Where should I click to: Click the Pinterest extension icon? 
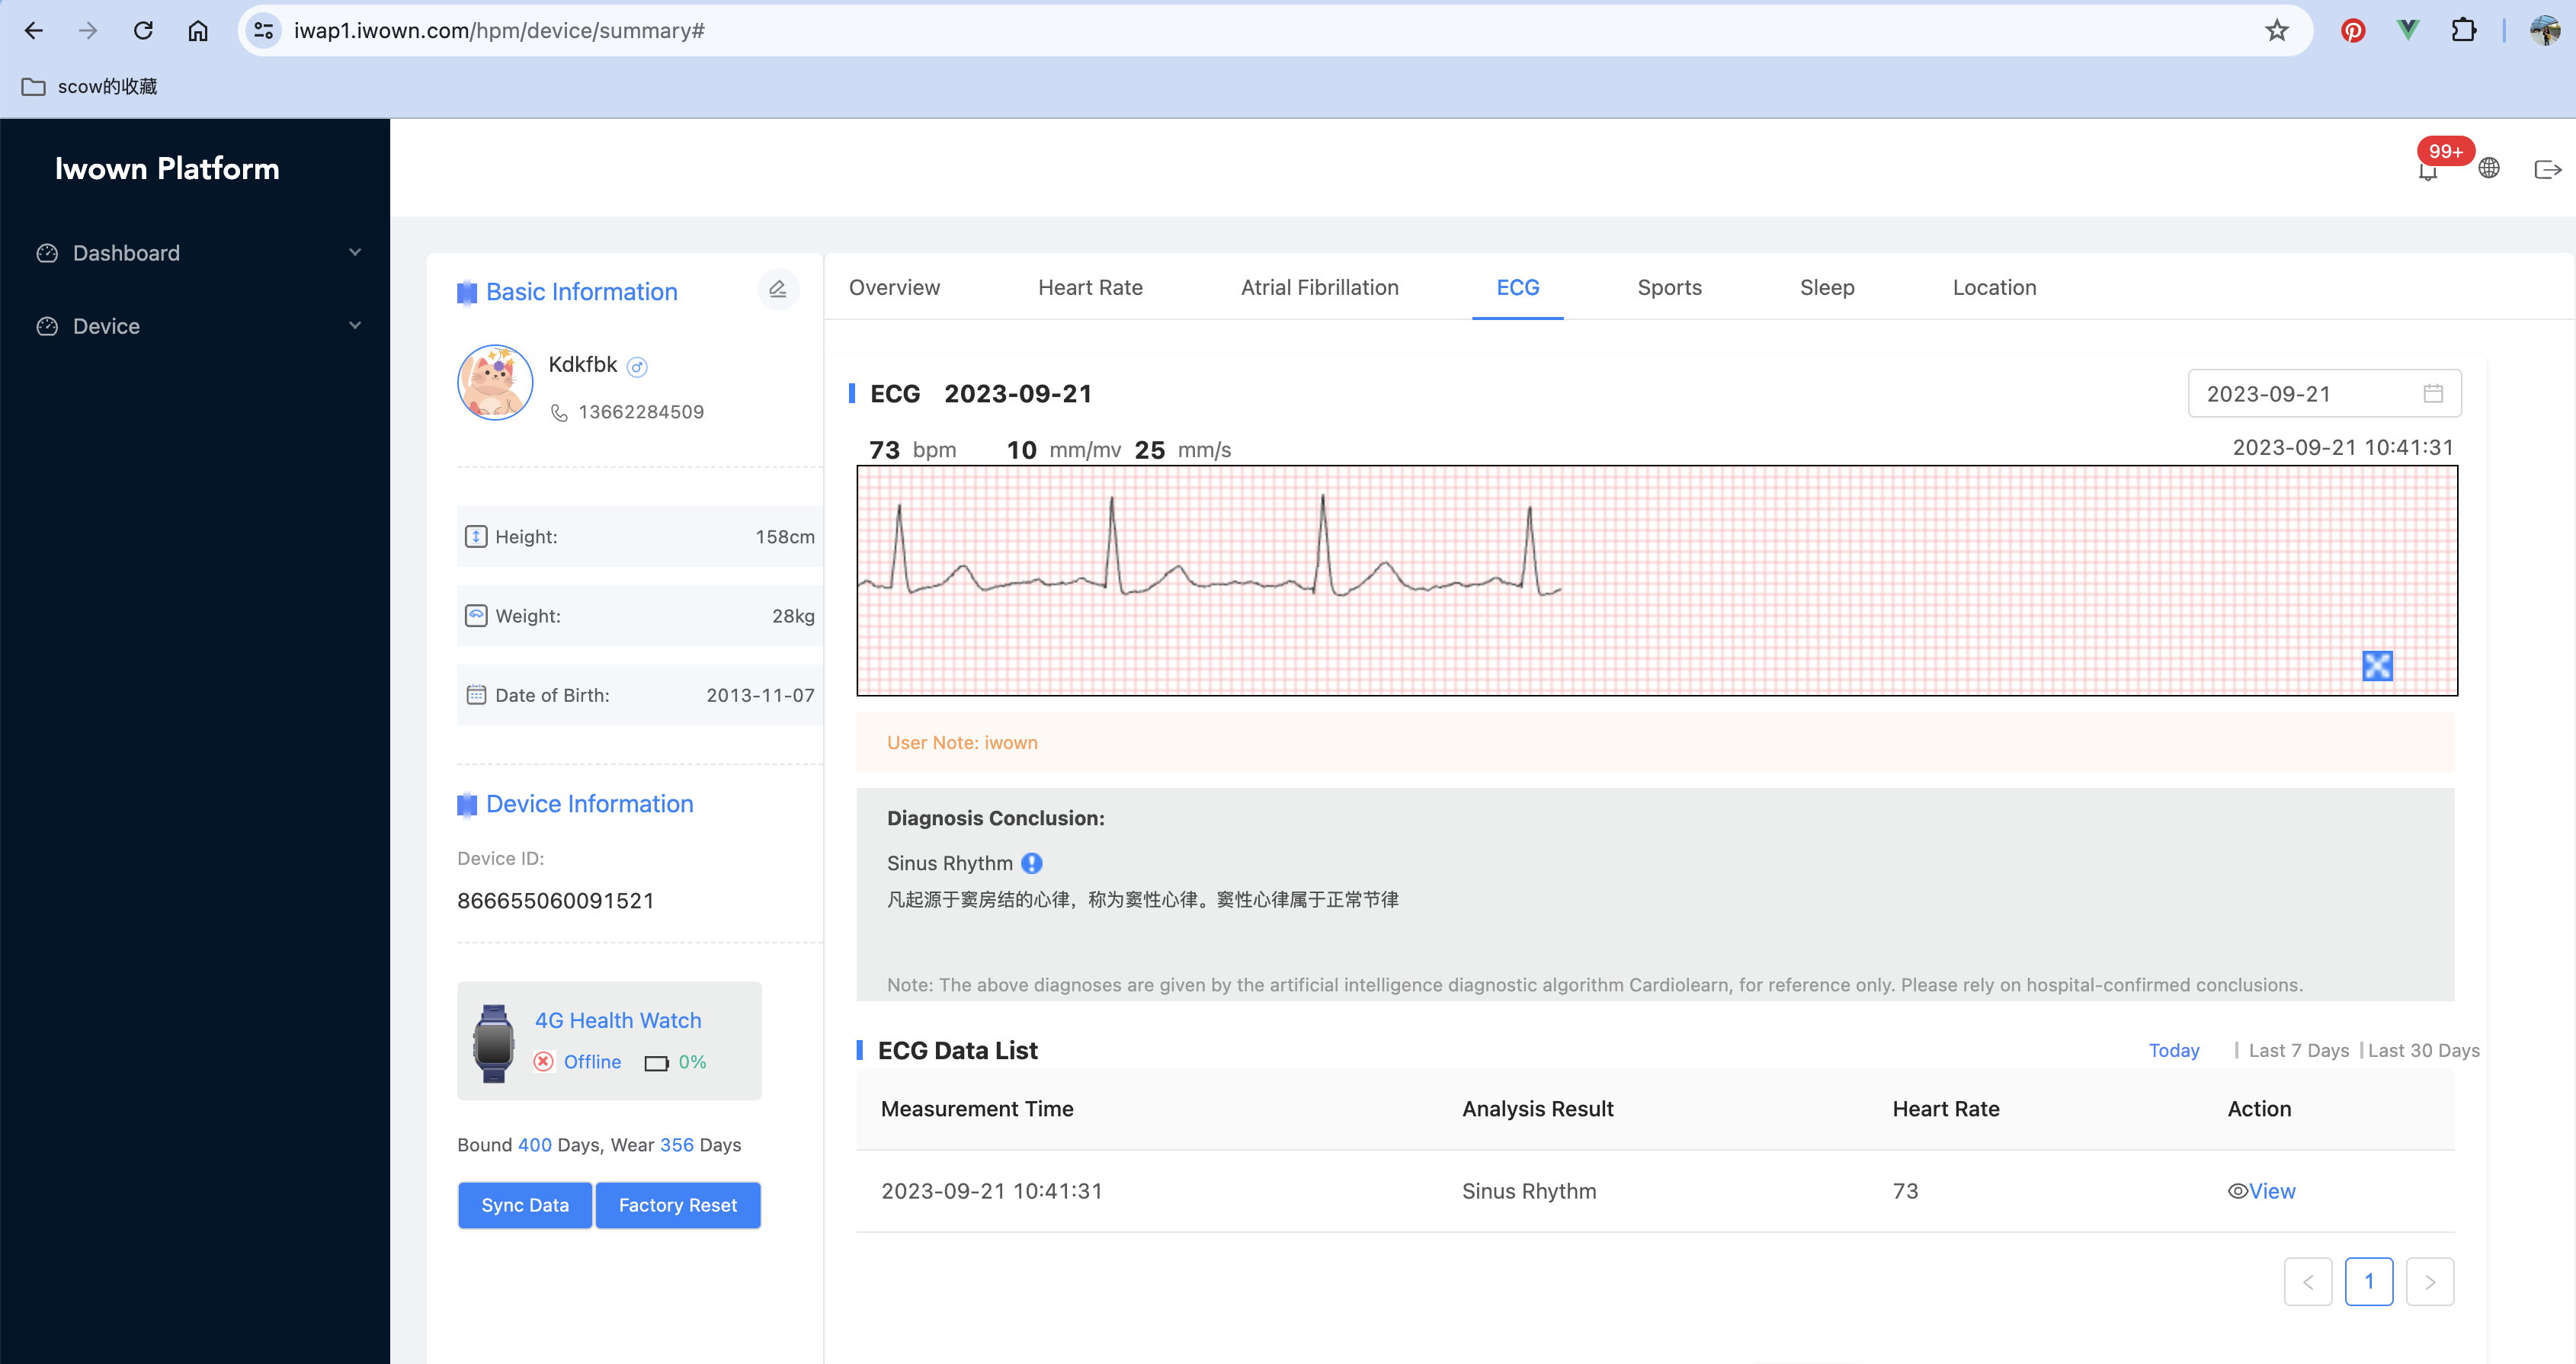(2353, 31)
